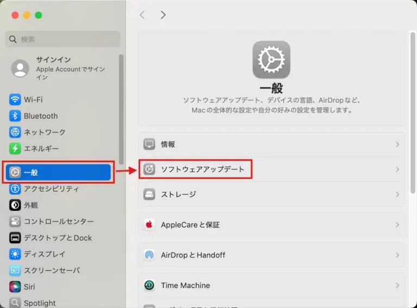Viewport: 417px width, 308px height.
Task: Click the コントロールセンター icon
Action: [15, 221]
